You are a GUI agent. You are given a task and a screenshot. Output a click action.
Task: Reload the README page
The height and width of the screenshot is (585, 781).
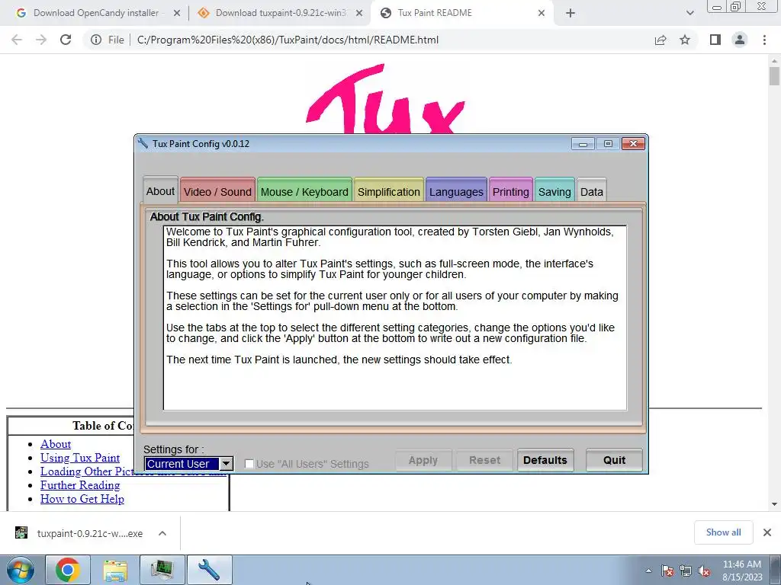tap(66, 40)
